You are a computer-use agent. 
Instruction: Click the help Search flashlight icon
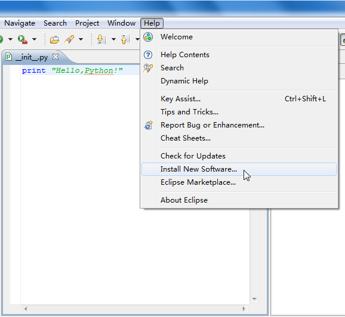[x=148, y=68]
